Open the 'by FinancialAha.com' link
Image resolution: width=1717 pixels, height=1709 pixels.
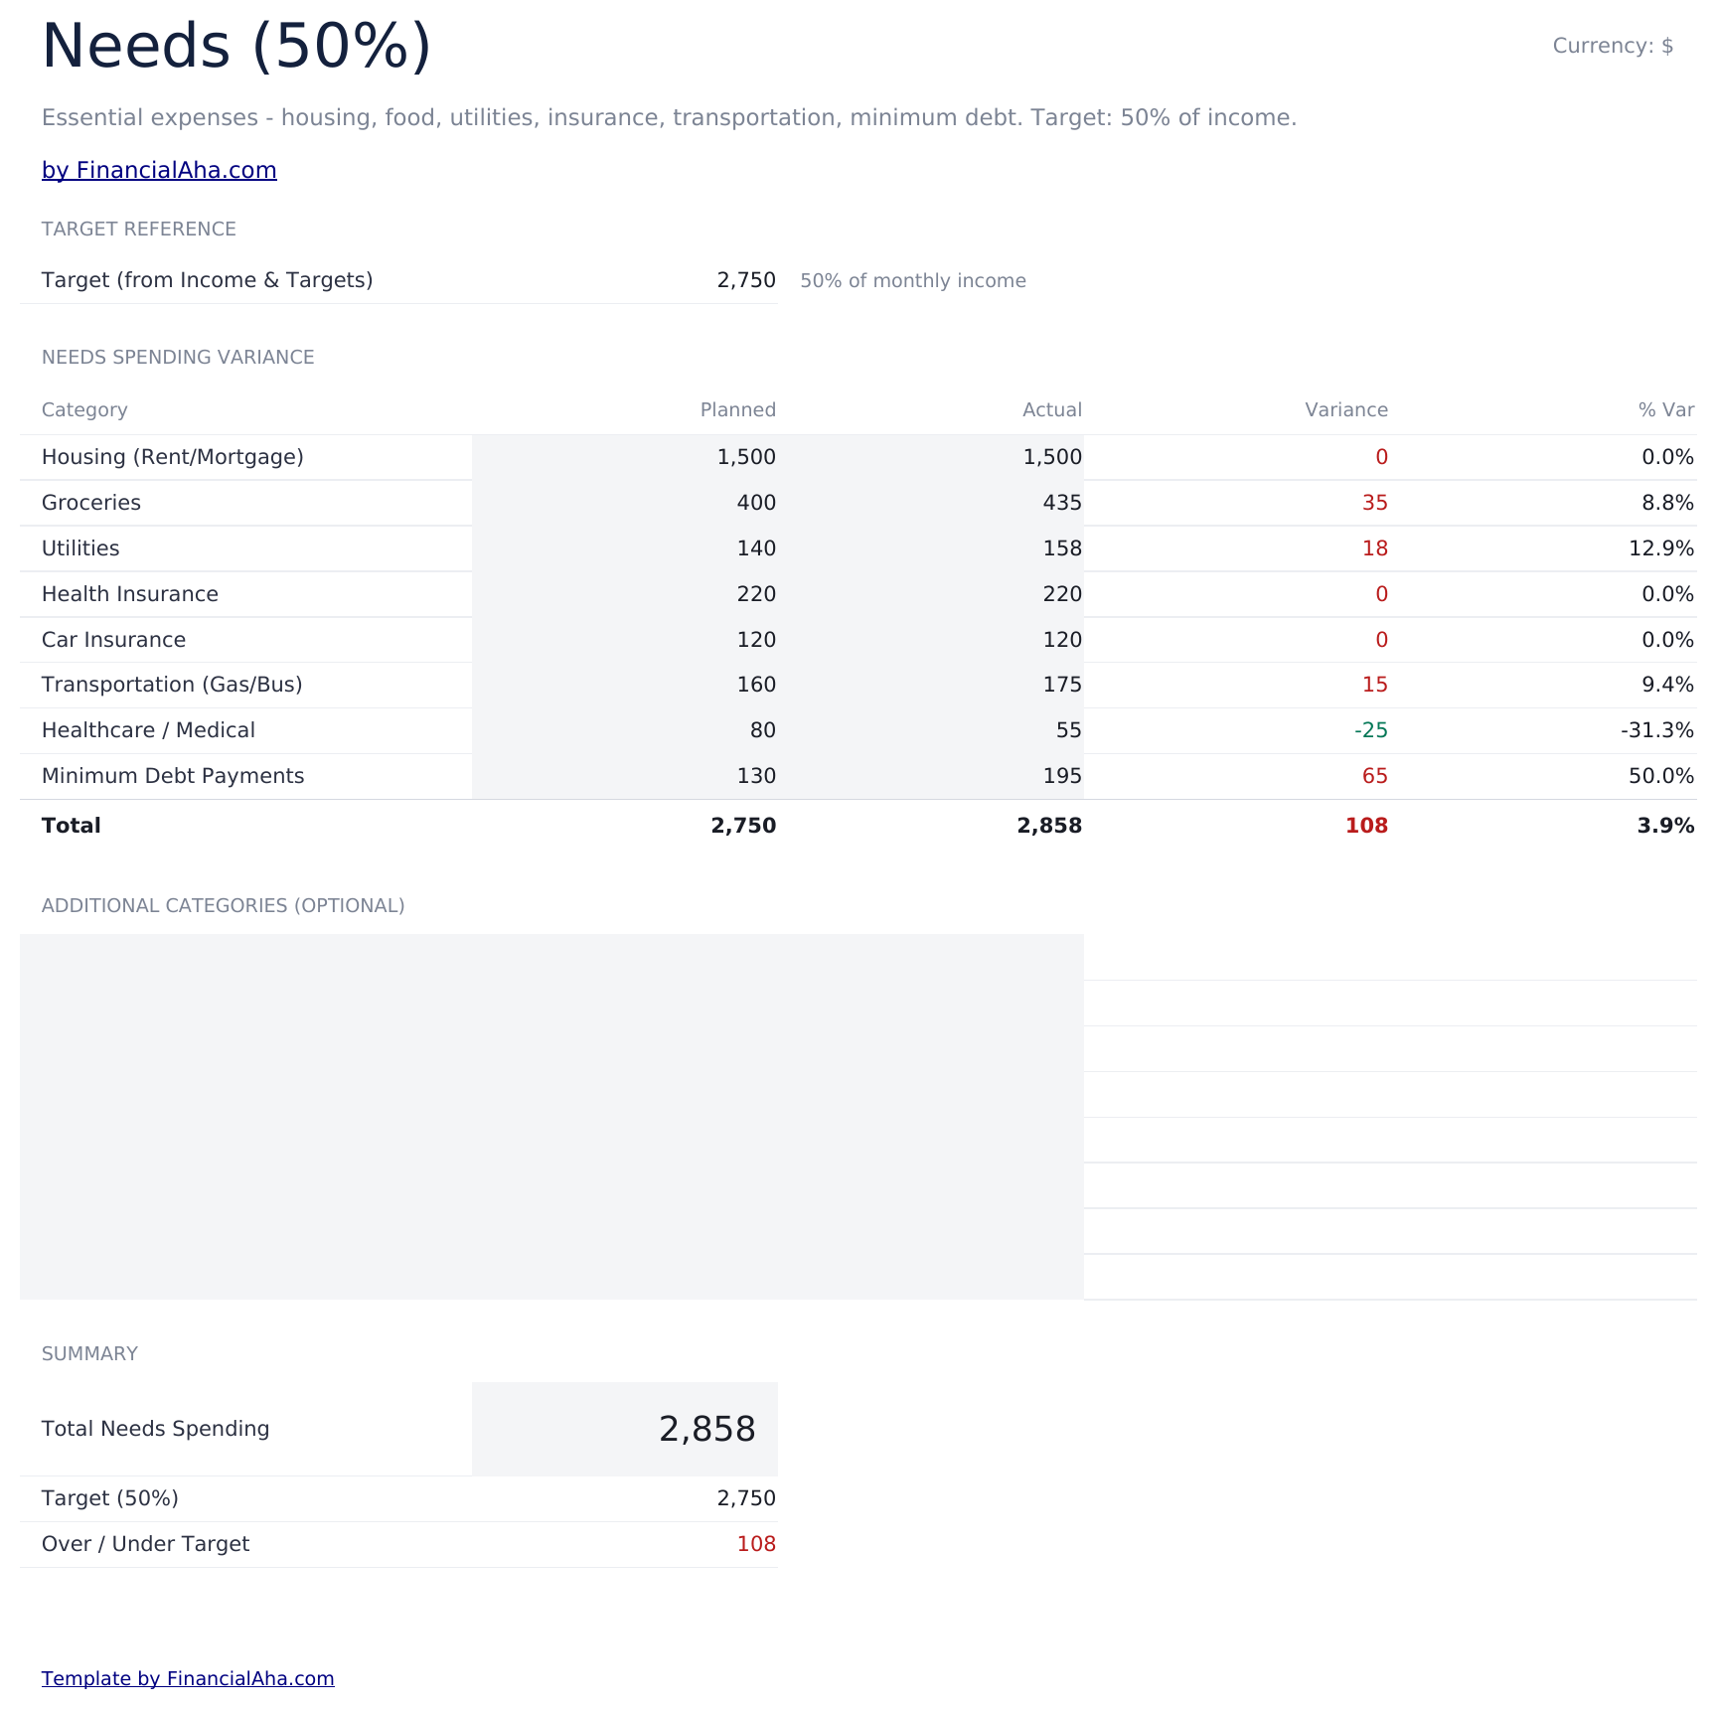[159, 170]
